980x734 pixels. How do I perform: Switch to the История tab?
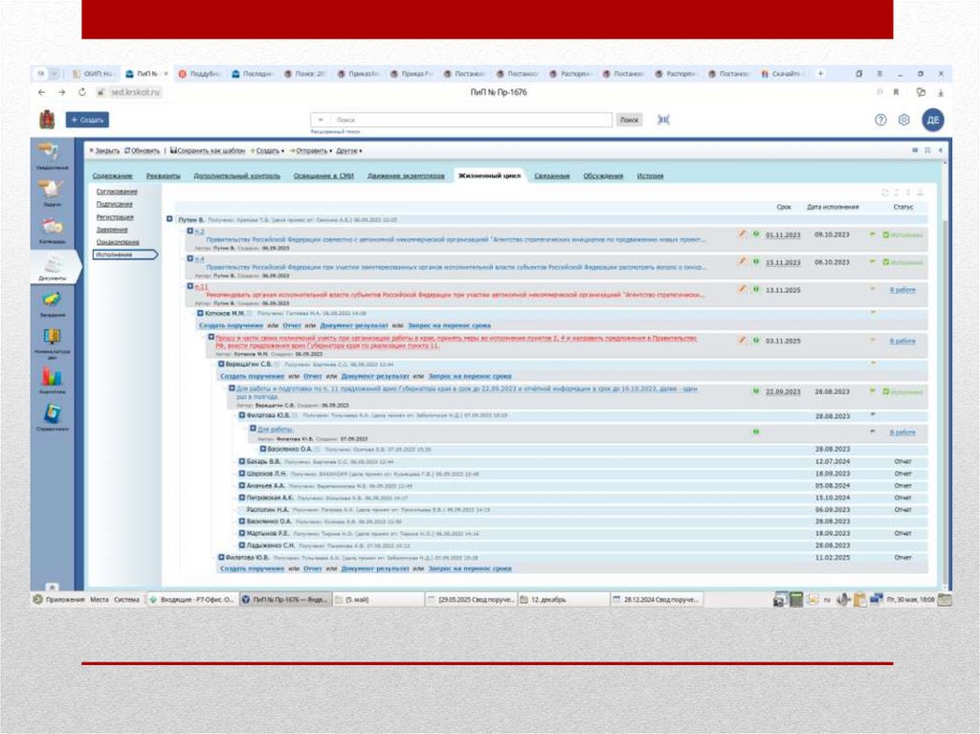tap(650, 176)
